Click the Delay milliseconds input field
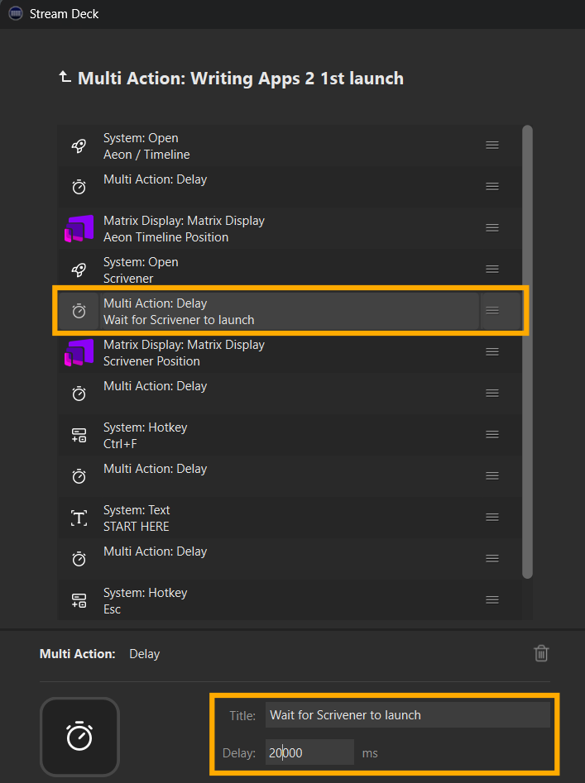This screenshot has width=585, height=783. (x=309, y=752)
